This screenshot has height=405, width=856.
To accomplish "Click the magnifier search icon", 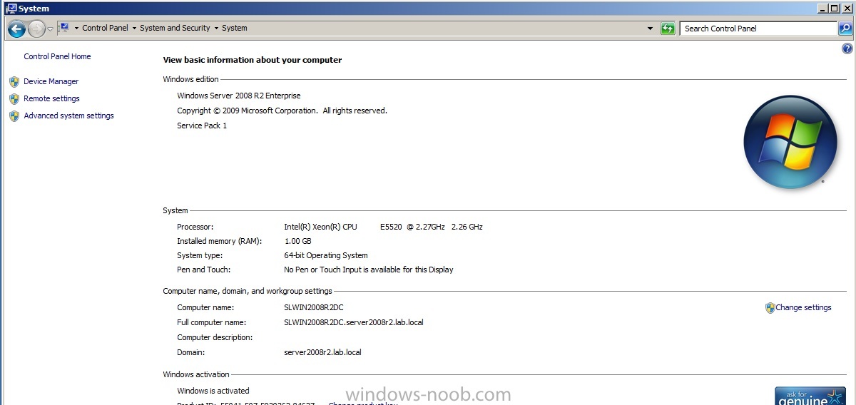I will (x=845, y=29).
